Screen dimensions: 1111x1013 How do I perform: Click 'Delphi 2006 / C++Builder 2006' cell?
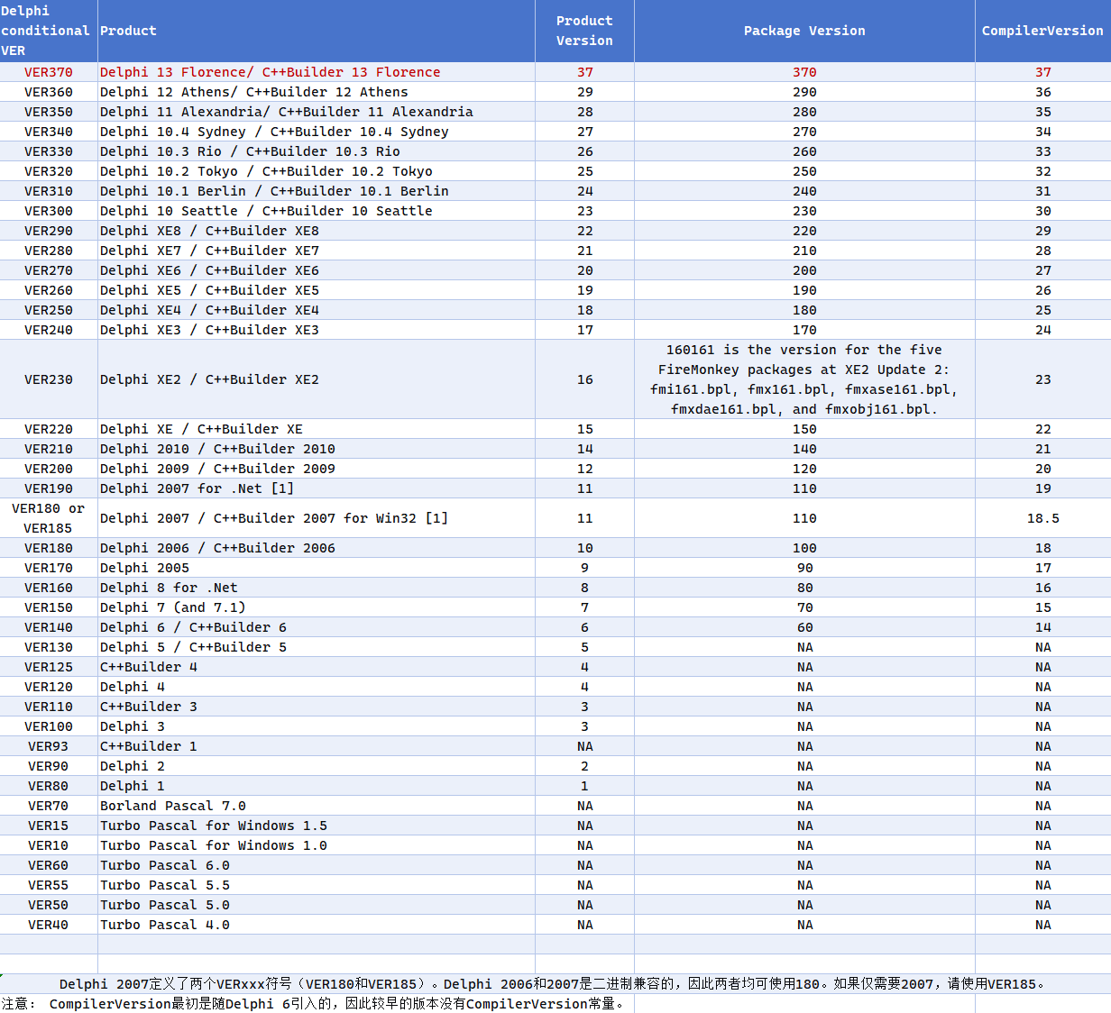317,548
